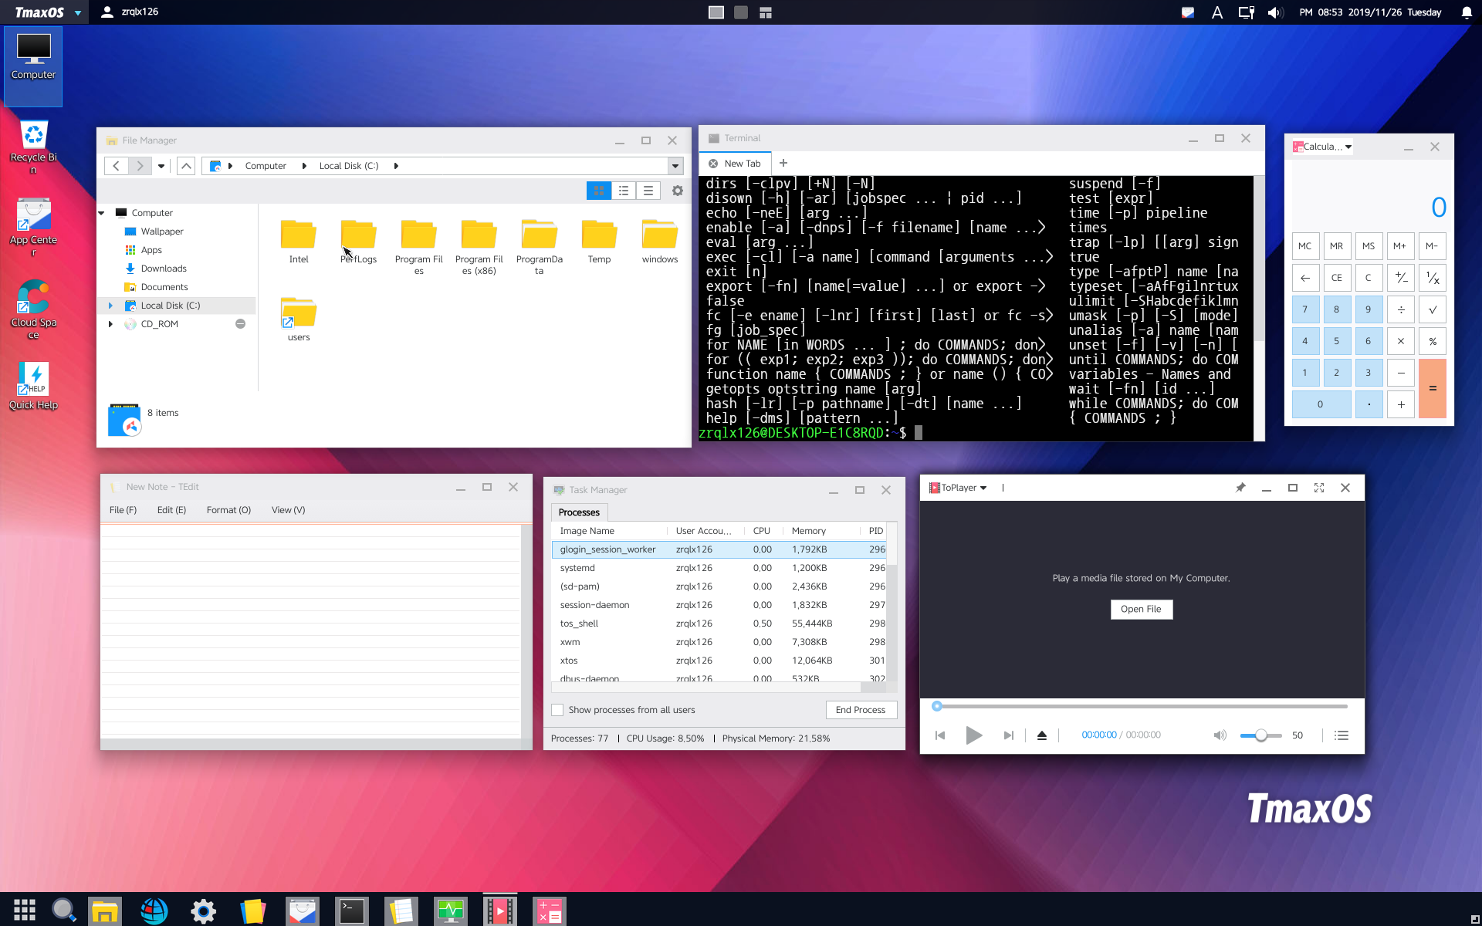Click the ToPlayer play button
Viewport: 1482px width, 926px height.
[x=973, y=735]
